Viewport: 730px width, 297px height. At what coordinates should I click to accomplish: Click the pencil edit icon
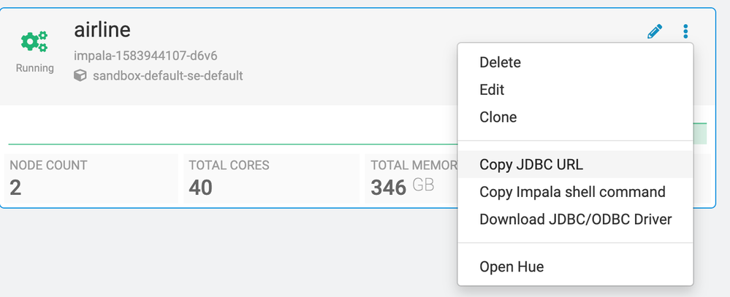[655, 31]
